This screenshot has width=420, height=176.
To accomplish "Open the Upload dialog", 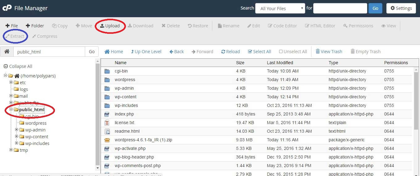I will (x=110, y=26).
